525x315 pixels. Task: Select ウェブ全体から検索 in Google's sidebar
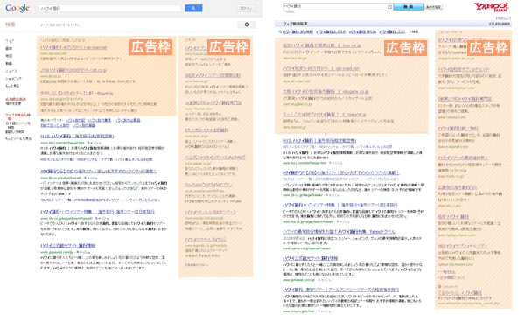tap(17, 116)
